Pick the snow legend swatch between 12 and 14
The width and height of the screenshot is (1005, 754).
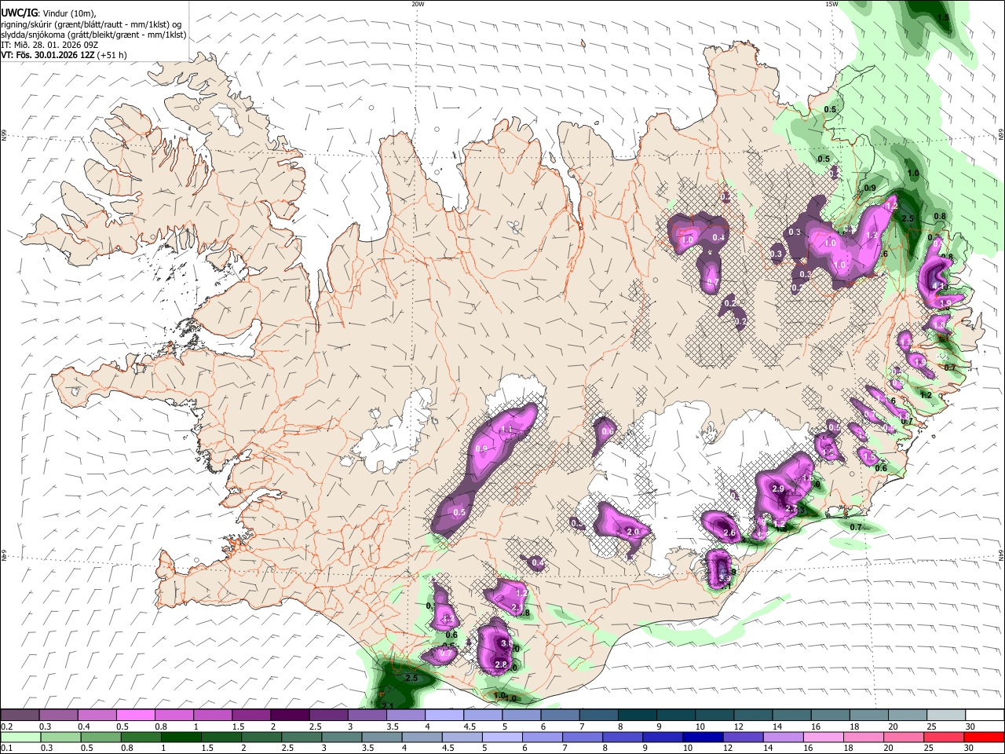[752, 716]
